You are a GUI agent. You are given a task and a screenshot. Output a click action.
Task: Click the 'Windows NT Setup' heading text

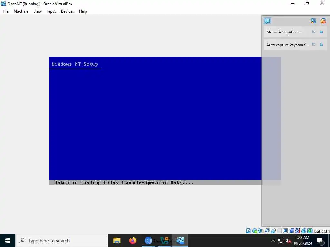pos(75,64)
